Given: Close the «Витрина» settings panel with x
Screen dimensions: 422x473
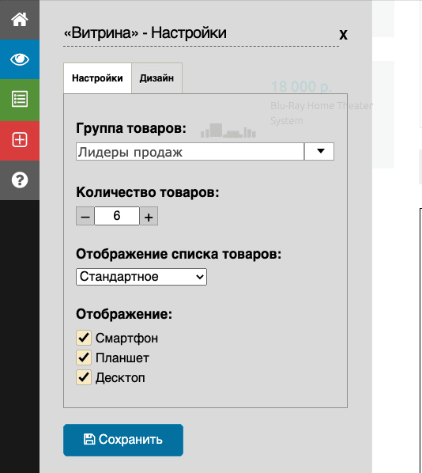Looking at the screenshot, I should 343,34.
